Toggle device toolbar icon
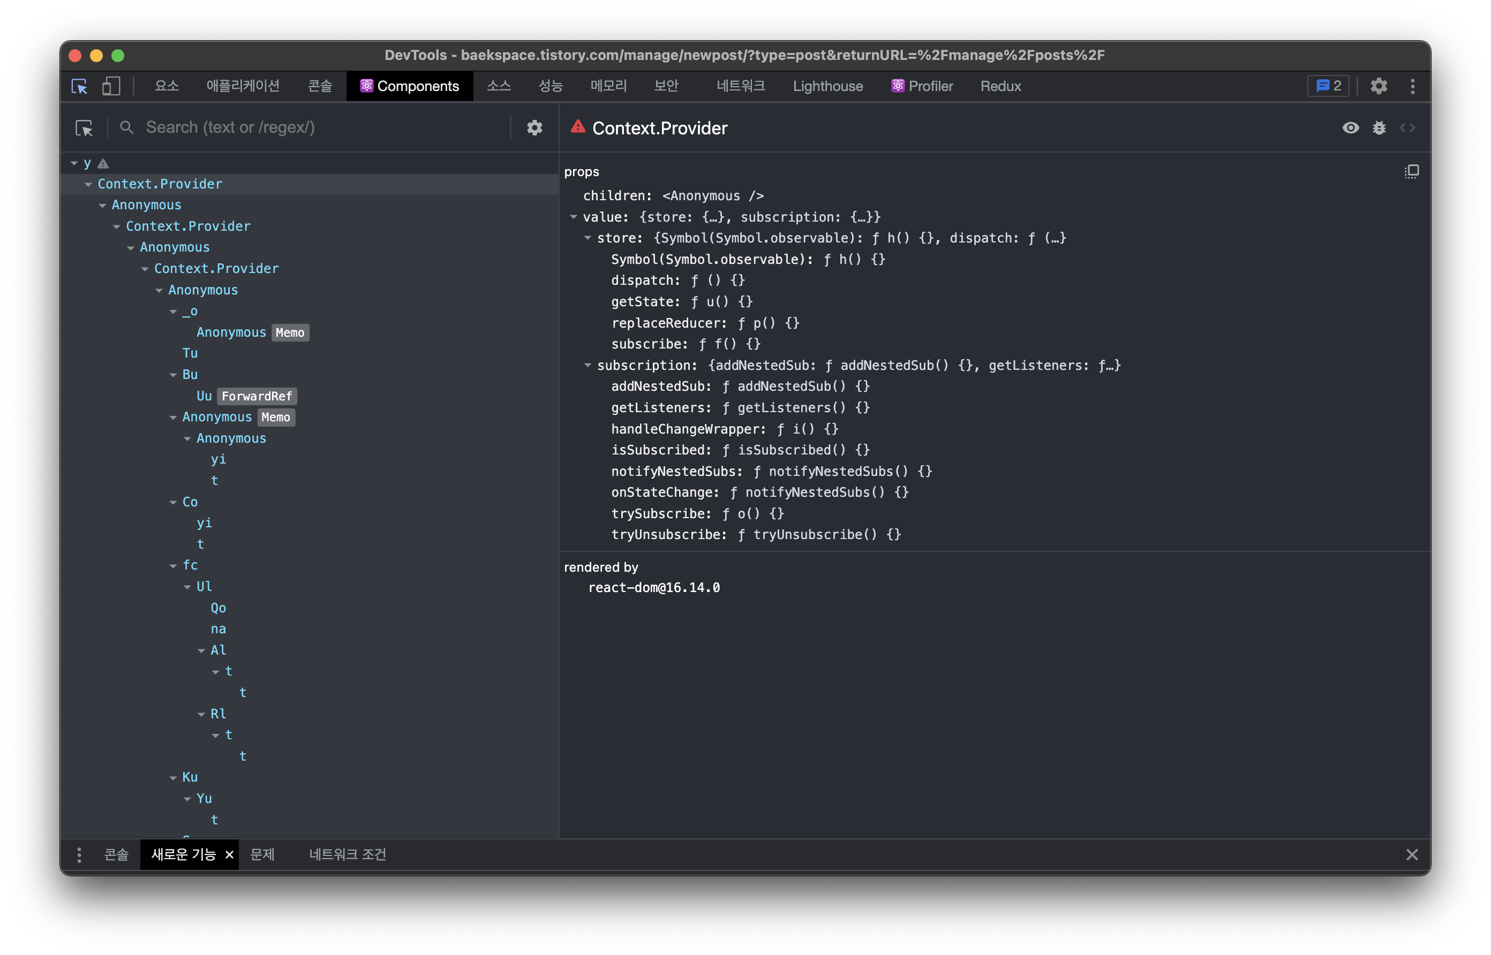1491x955 pixels. click(111, 86)
